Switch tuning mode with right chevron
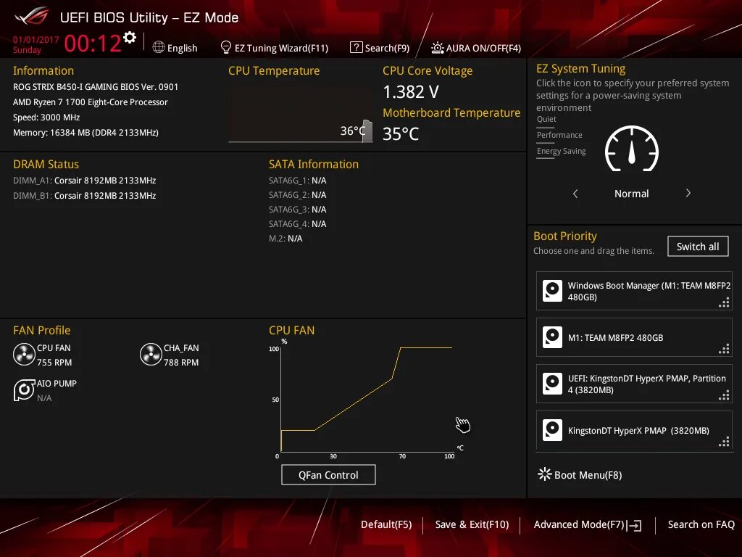742x557 pixels. [x=688, y=193]
